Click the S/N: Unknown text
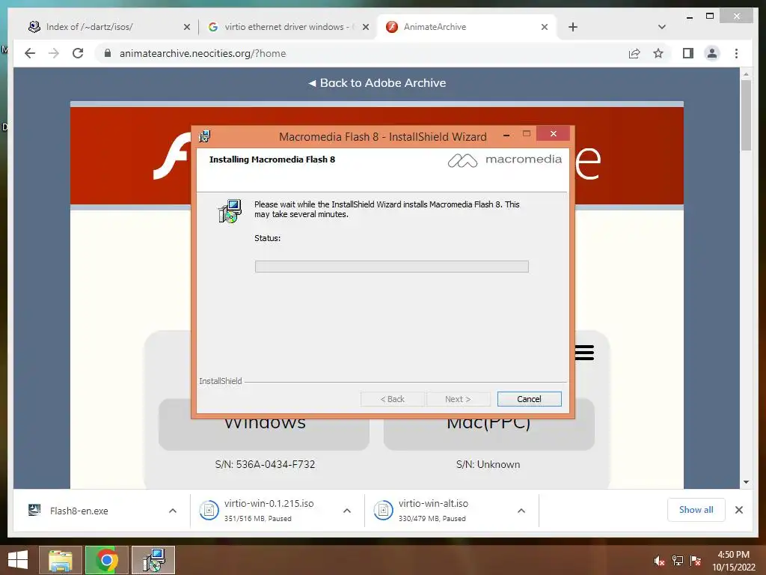 [x=488, y=464]
